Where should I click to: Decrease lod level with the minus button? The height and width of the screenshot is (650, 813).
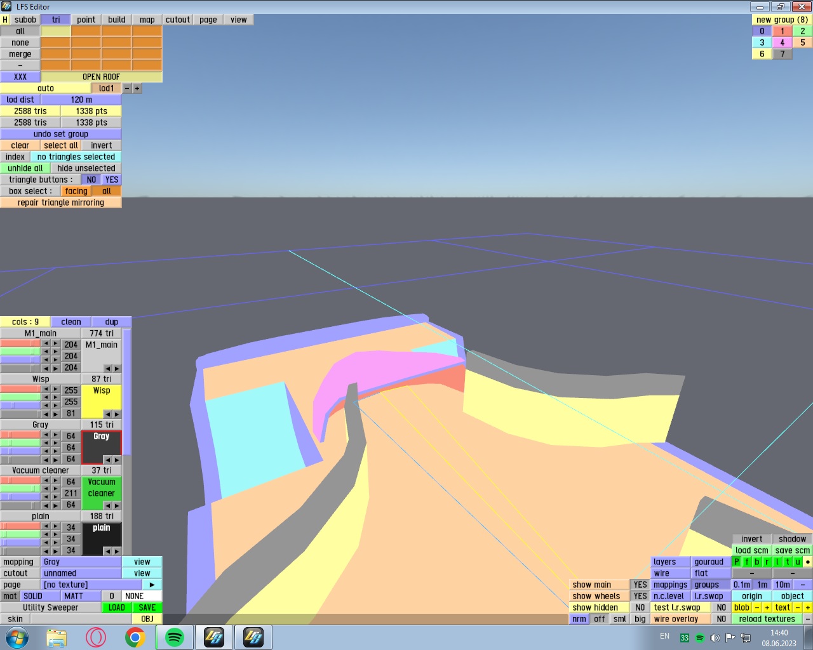click(x=127, y=88)
